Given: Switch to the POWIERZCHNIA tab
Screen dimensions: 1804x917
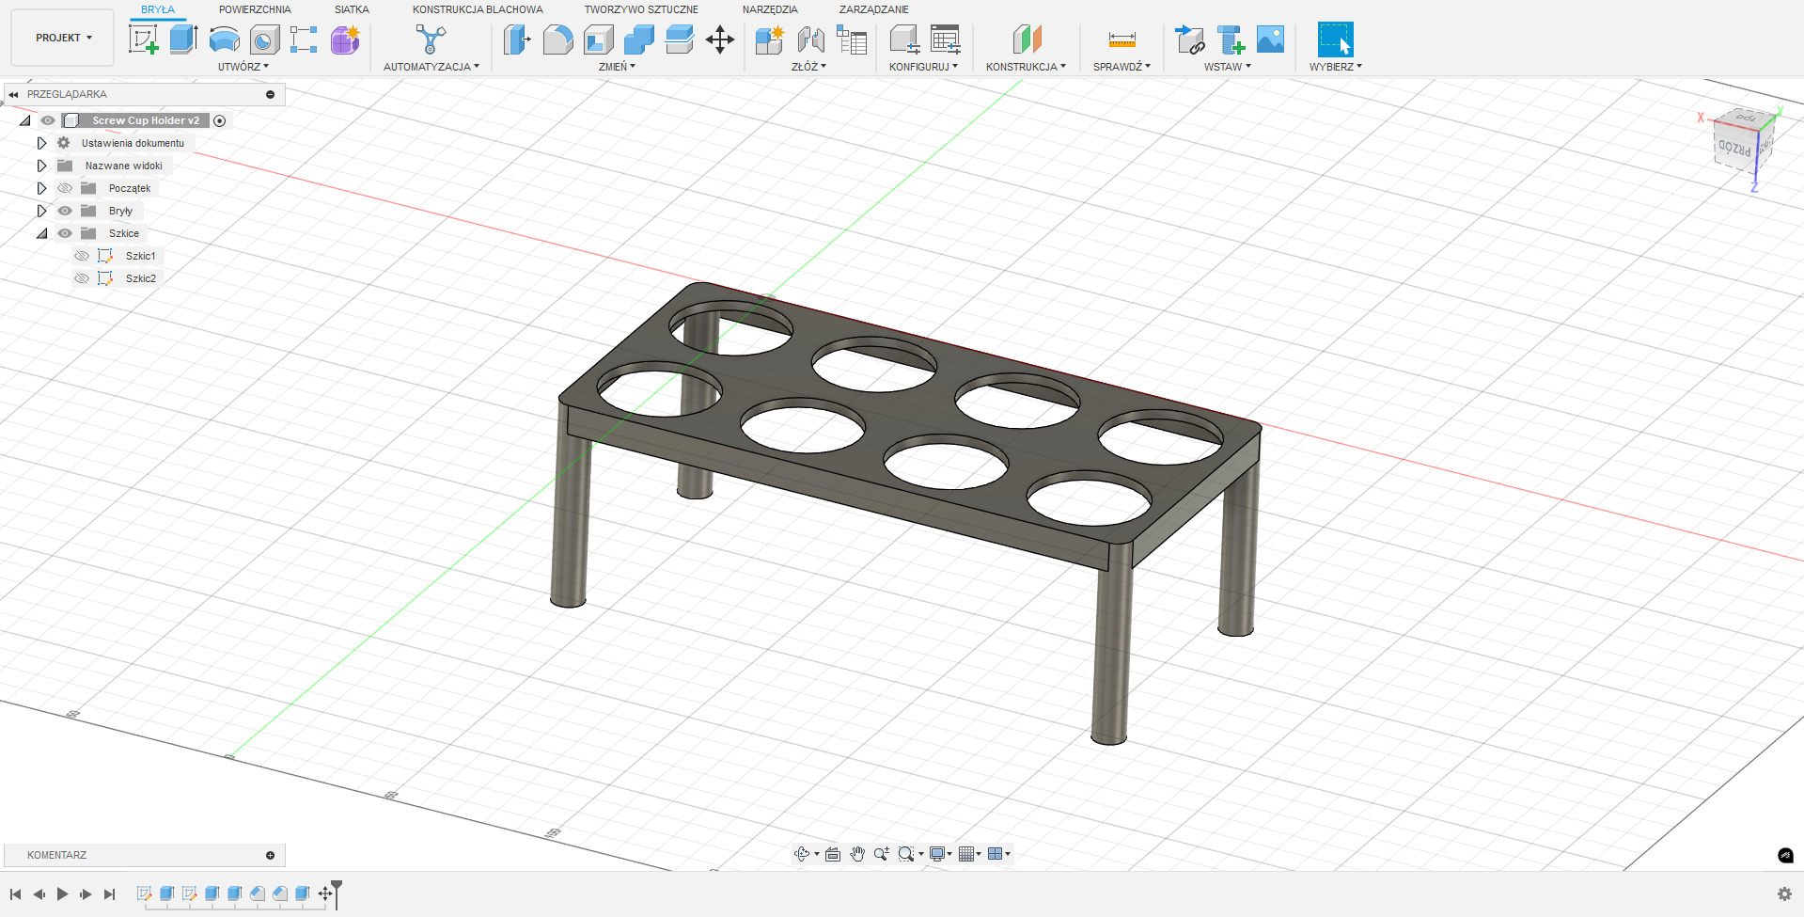Looking at the screenshot, I should (x=255, y=9).
